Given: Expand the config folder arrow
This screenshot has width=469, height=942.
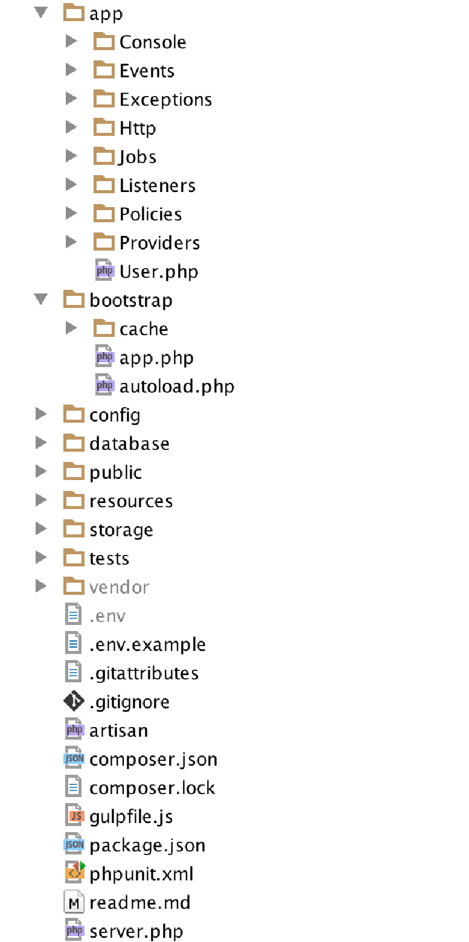Looking at the screenshot, I should coord(41,414).
